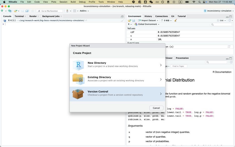Switch to the History tab
Viewport: 235px width, 147px height.
pyautogui.click(x=148, y=16)
